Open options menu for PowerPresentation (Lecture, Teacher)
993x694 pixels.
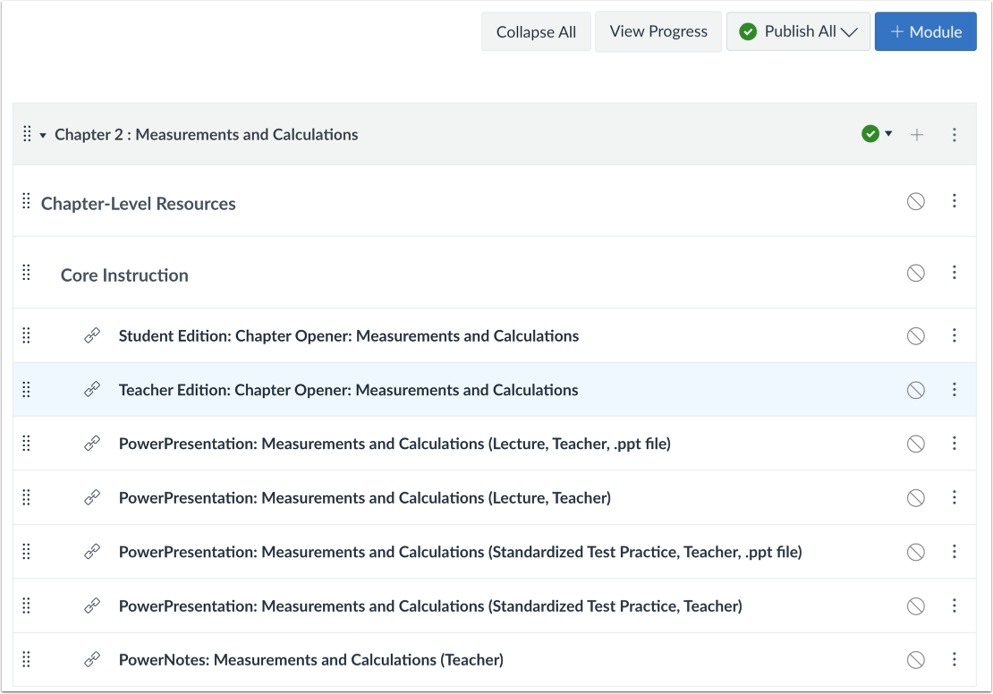[x=955, y=498]
